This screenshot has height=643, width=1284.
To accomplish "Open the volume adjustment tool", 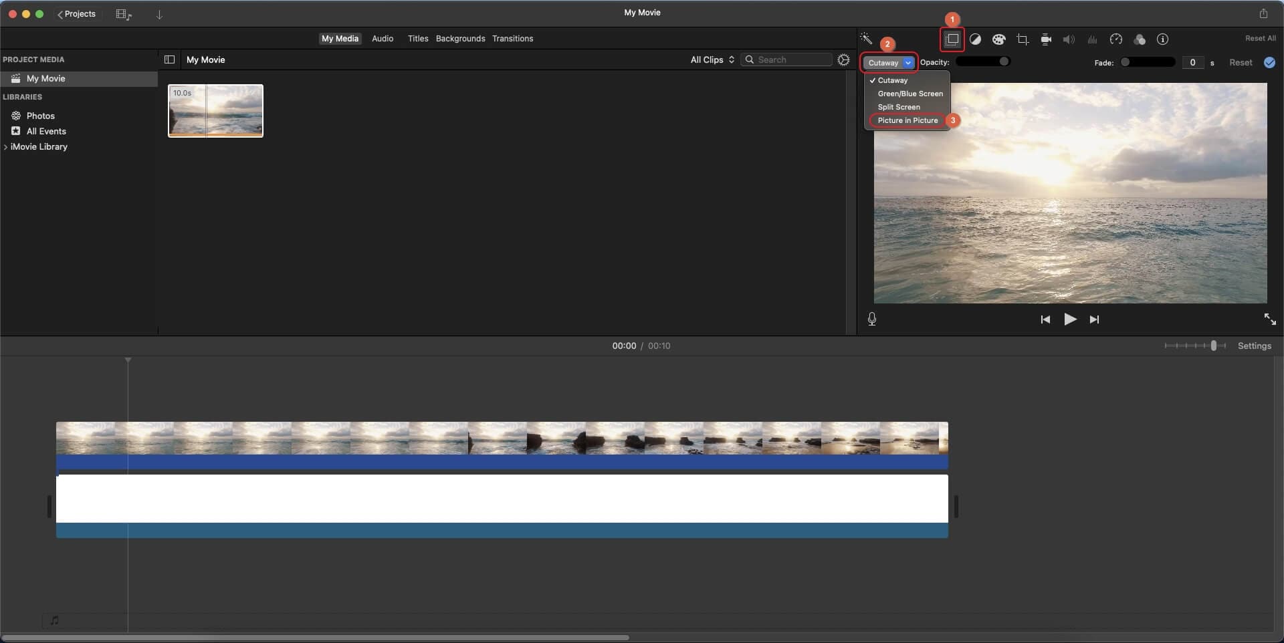I will pyautogui.click(x=1069, y=39).
